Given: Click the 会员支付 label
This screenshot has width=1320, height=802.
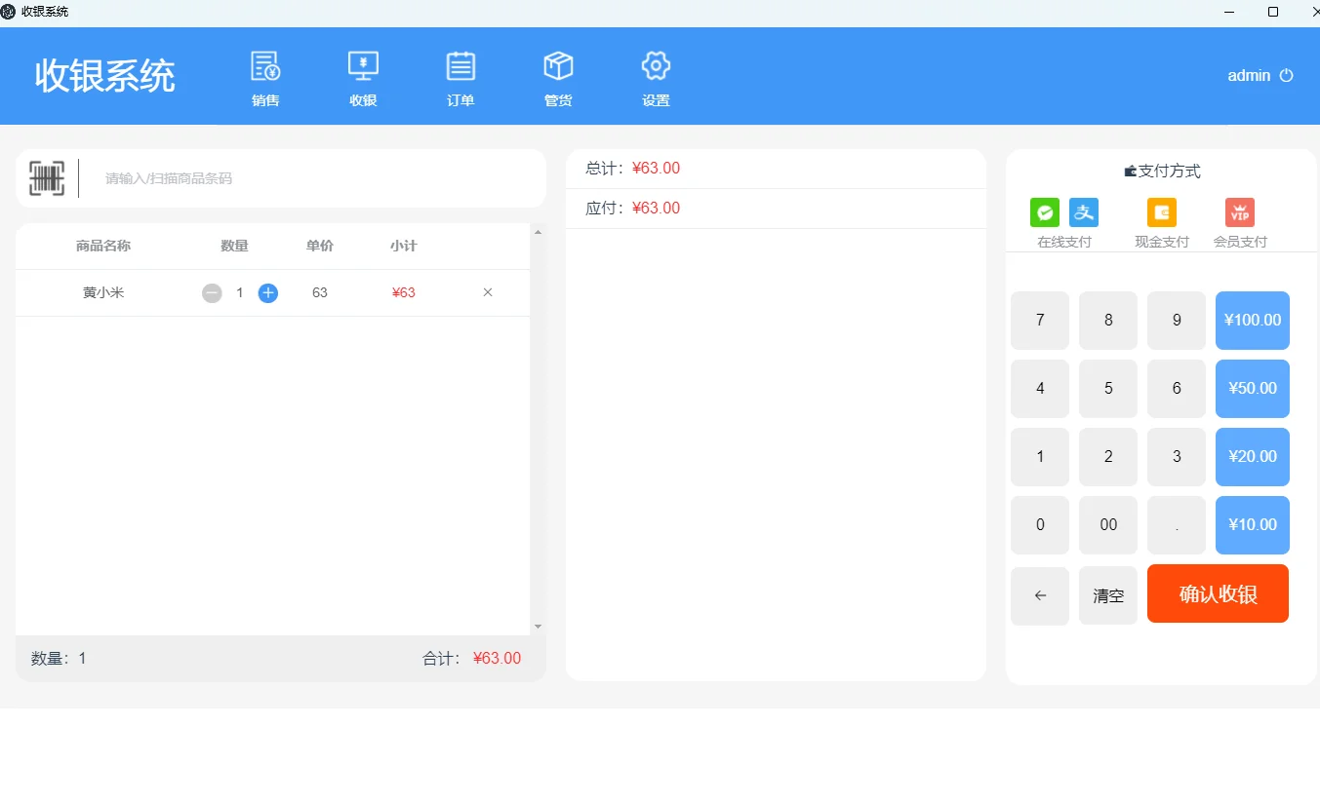Looking at the screenshot, I should tap(1240, 242).
